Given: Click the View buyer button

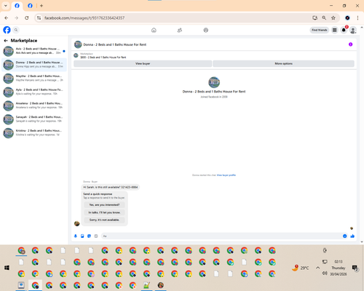Looking at the screenshot, I should coord(143,63).
